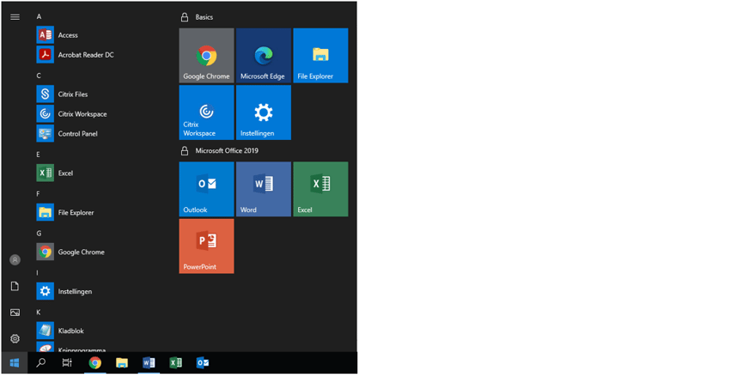Launch the Outlook tile

[x=207, y=189]
